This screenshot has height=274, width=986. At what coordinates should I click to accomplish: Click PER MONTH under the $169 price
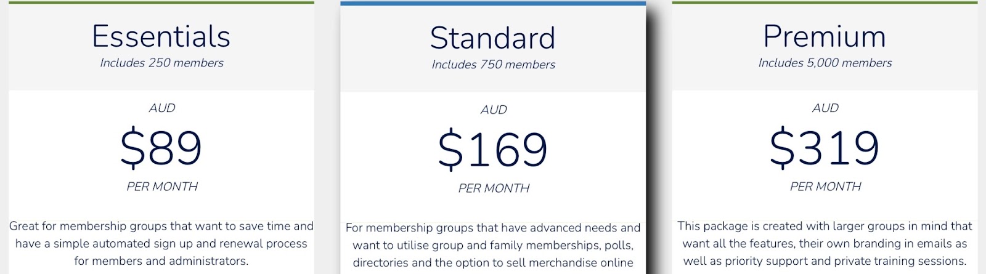tap(493, 188)
